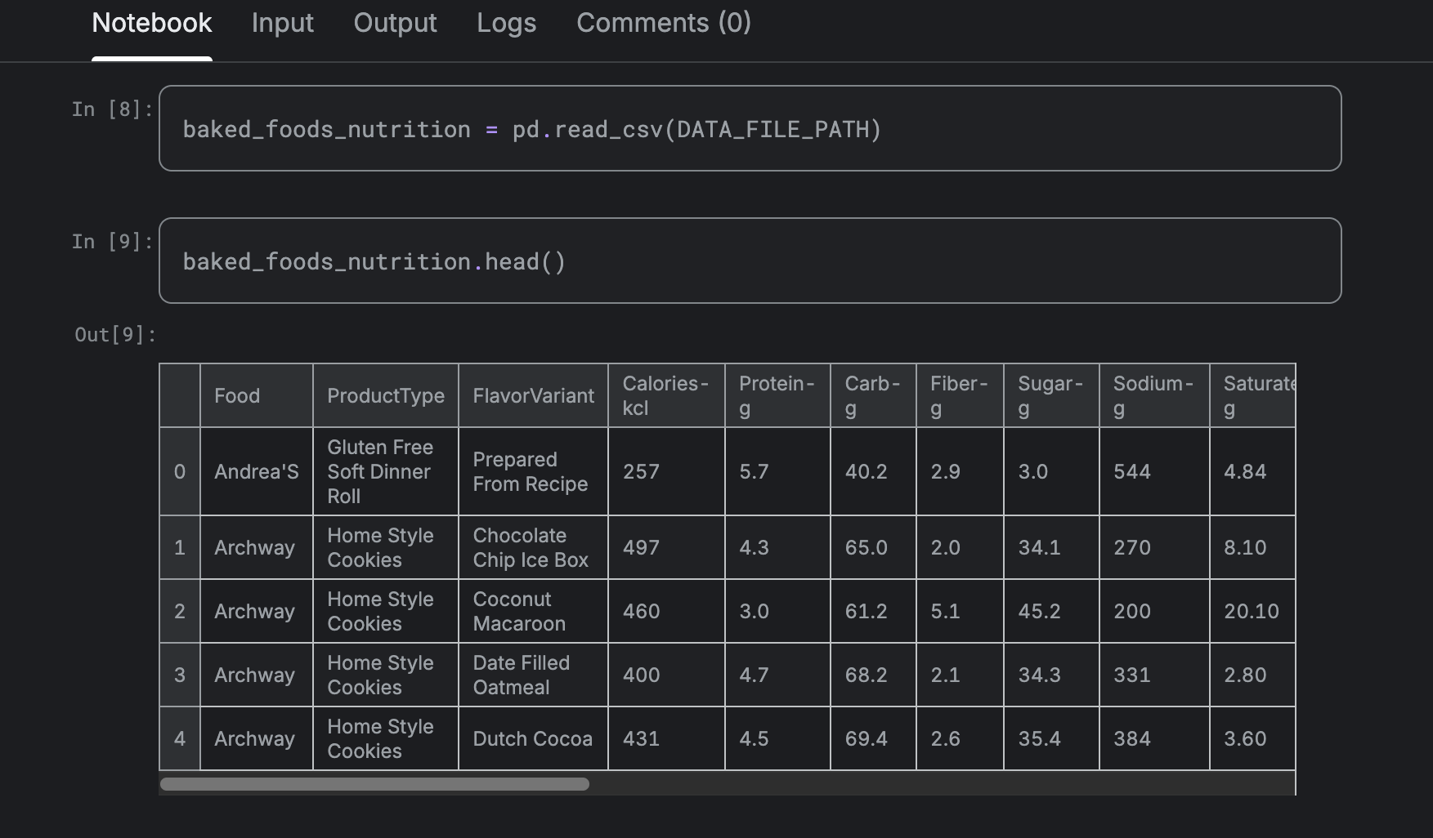This screenshot has width=1433, height=838.
Task: Click the sodium value 544
Action: coord(1154,471)
